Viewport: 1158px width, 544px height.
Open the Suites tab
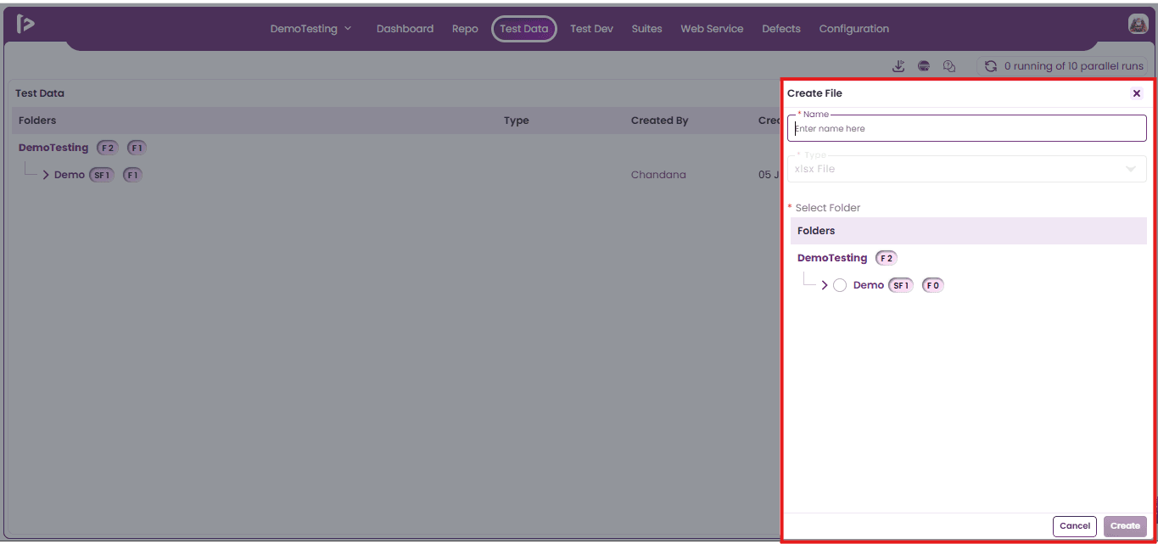[x=646, y=29]
